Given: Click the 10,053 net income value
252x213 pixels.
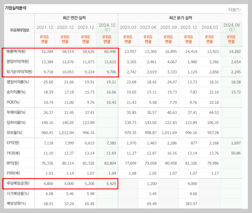Looking at the screenshot, I should click(68, 72).
